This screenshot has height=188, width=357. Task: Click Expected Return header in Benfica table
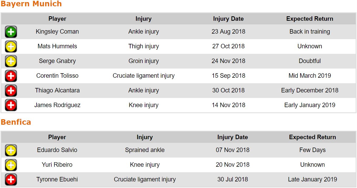[312, 137]
